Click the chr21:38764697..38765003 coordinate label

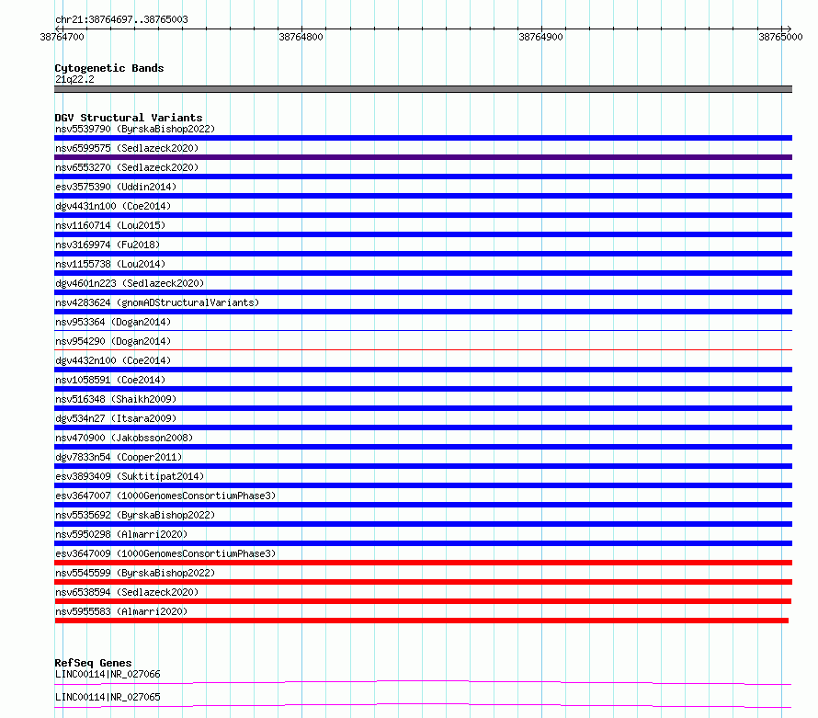tap(121, 19)
